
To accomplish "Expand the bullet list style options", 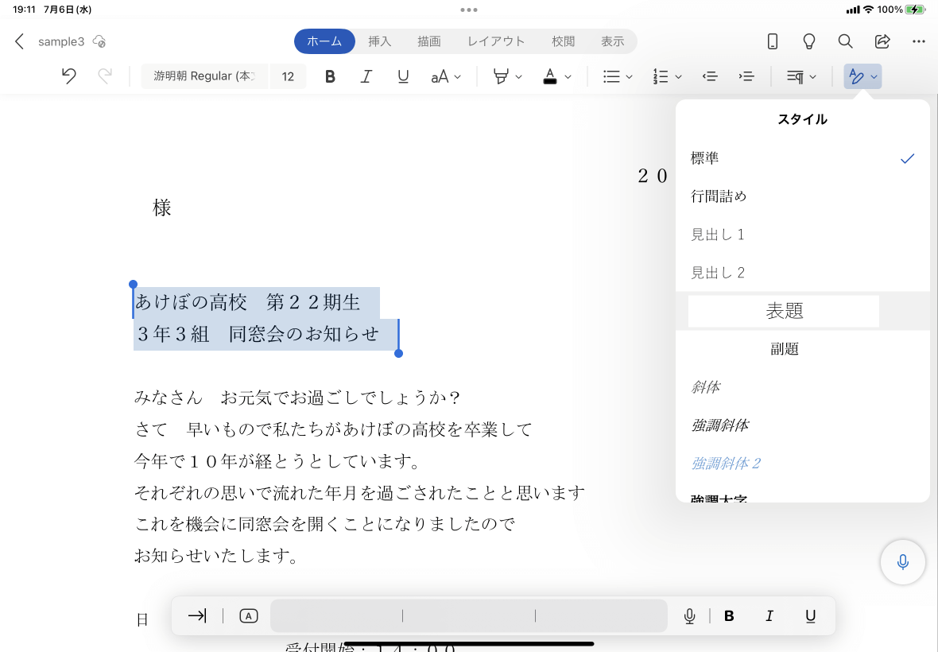I will [629, 76].
